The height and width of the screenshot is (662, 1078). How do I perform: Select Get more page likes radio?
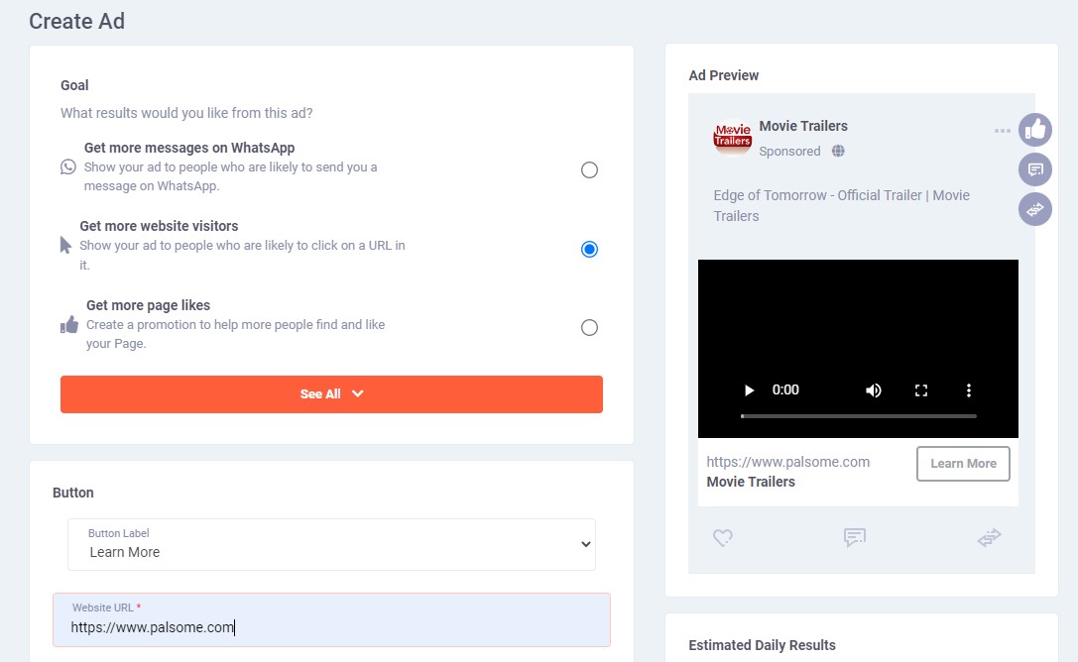point(589,327)
